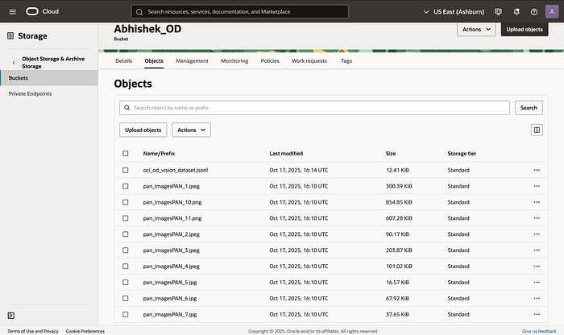Screen dimensions: 564x335
Task: Click the Search button for objects
Action: pos(529,108)
